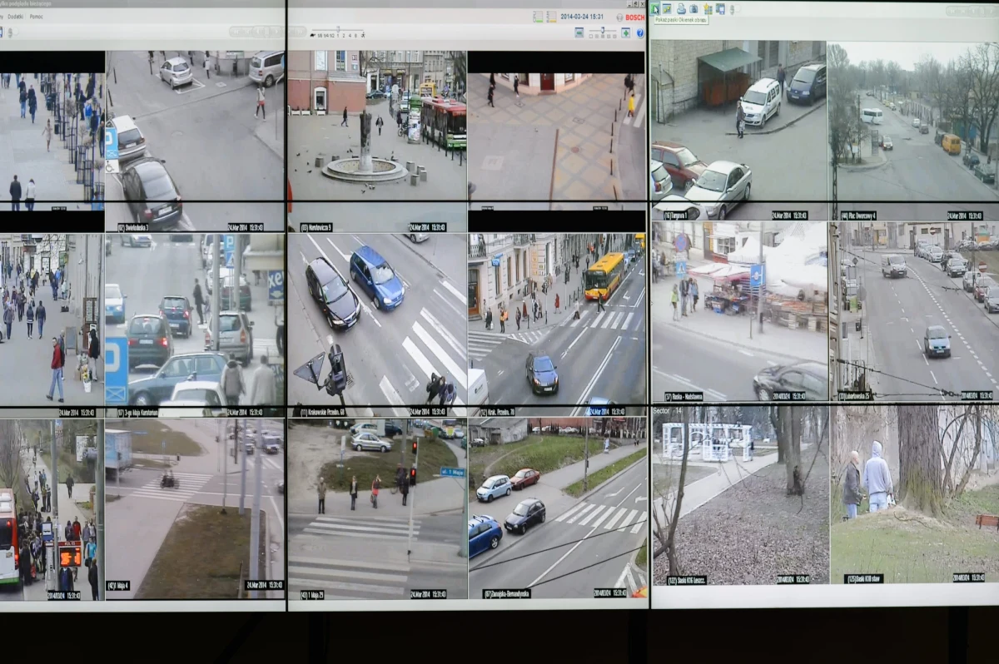Click the blue grid layout icon
Image resolution: width=999 pixels, height=664 pixels.
720,8
